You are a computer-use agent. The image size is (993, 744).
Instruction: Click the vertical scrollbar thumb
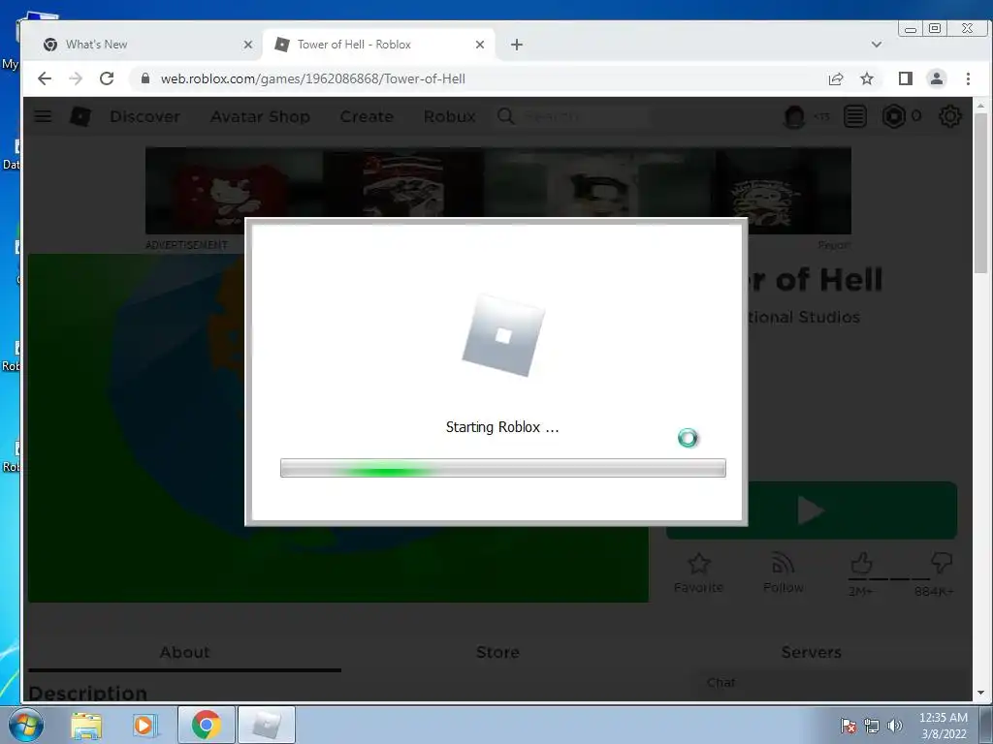click(980, 194)
